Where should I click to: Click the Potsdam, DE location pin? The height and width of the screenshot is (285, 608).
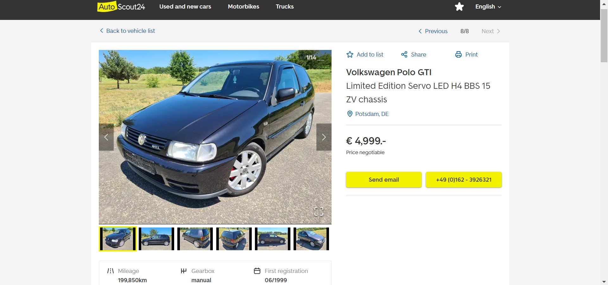tap(350, 114)
